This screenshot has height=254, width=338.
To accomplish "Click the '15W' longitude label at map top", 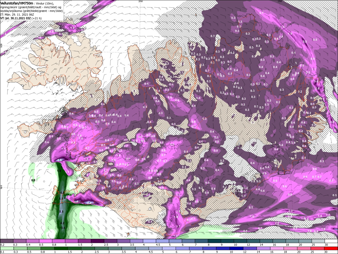I will (280, 1).
